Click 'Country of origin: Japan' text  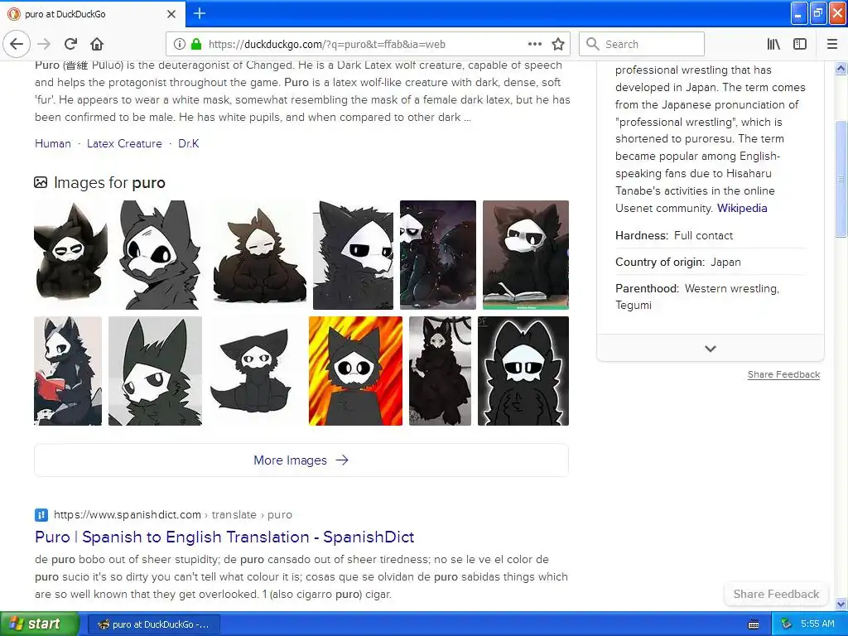[678, 263]
